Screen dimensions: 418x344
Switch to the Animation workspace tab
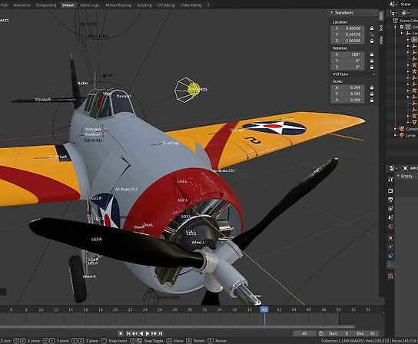click(x=22, y=5)
